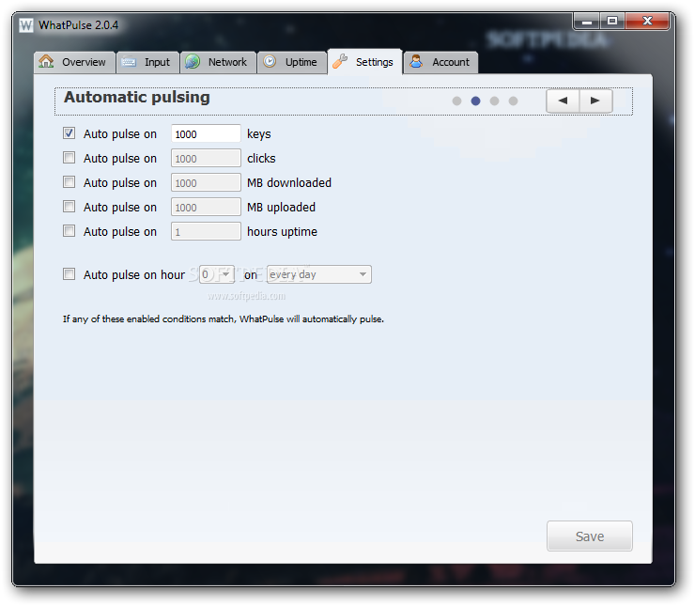Click the 'MB downloaded' label
Image resolution: width=695 pixels, height=606 pixels.
(289, 182)
